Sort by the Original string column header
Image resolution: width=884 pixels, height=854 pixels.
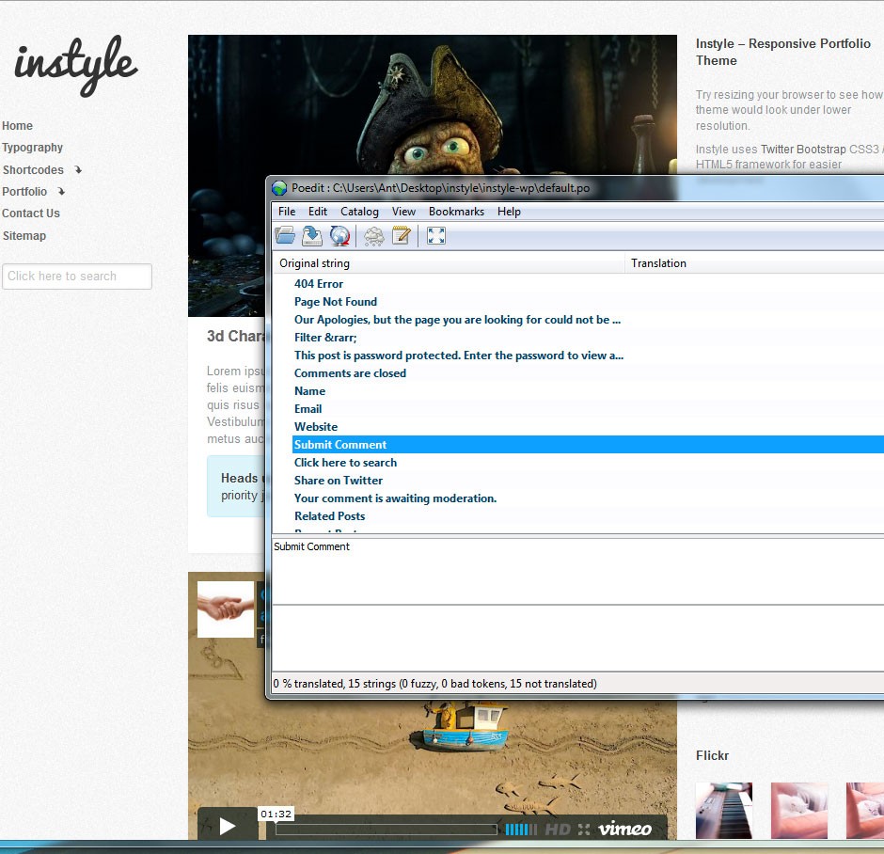tap(450, 263)
